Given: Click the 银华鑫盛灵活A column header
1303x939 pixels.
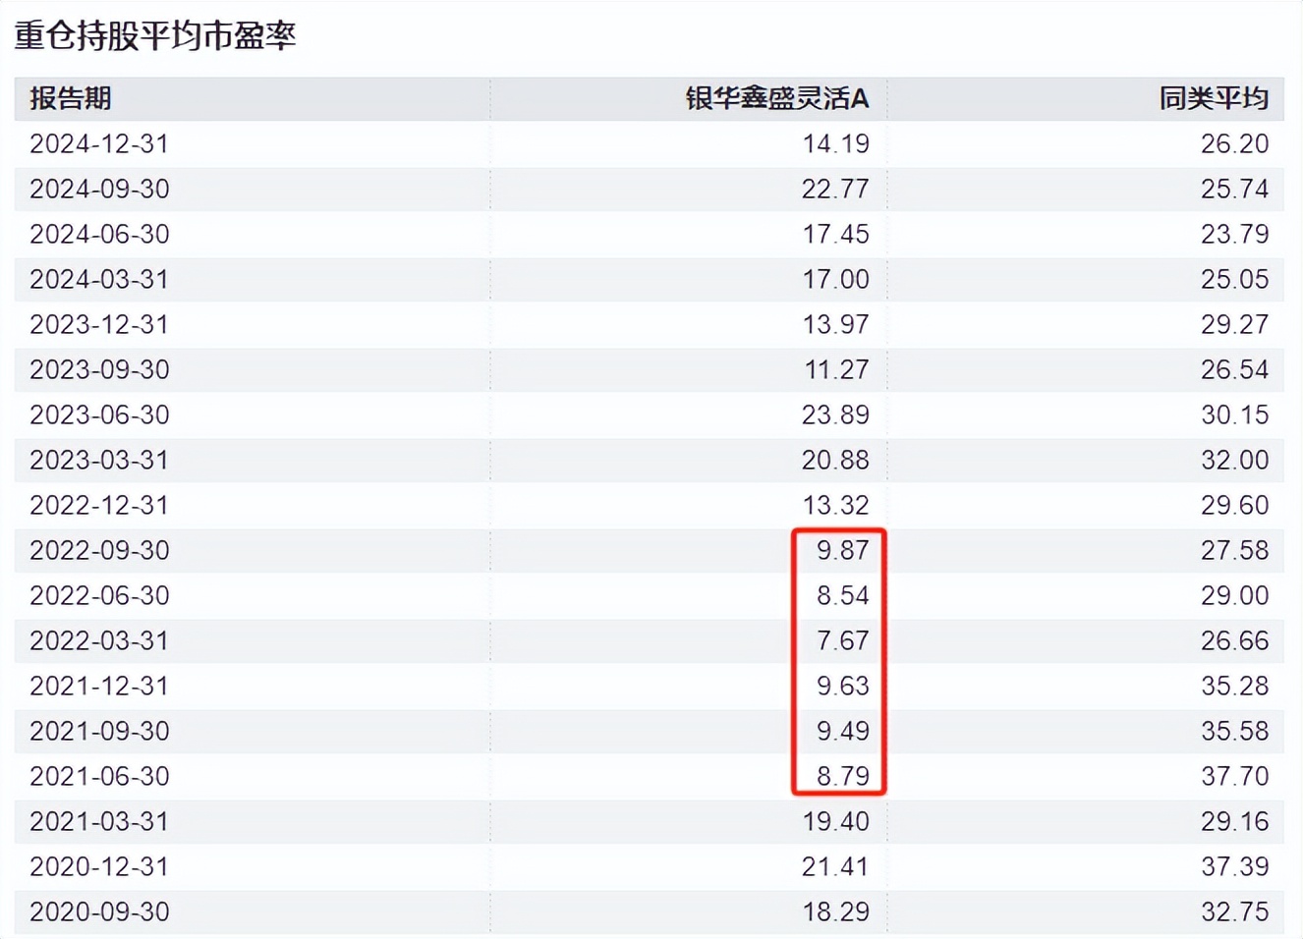Looking at the screenshot, I should (777, 98).
